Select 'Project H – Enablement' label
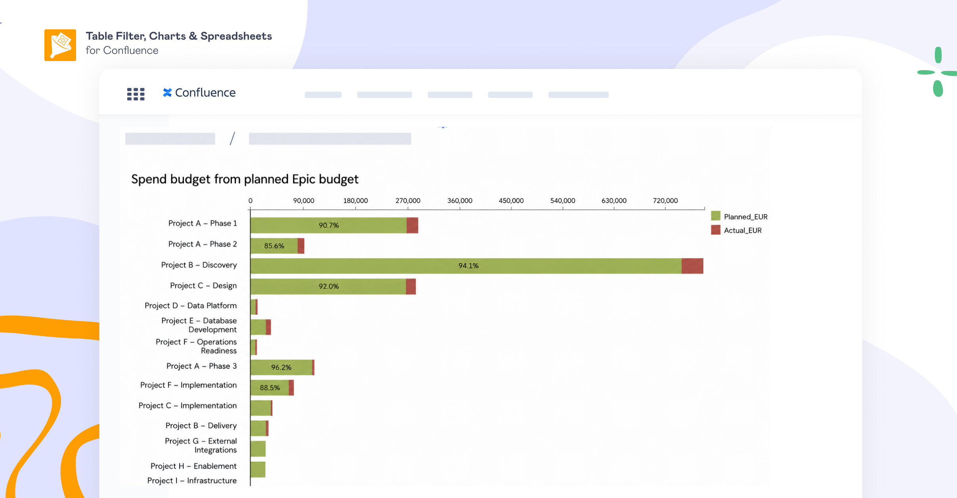The width and height of the screenshot is (957, 498). coord(193,466)
